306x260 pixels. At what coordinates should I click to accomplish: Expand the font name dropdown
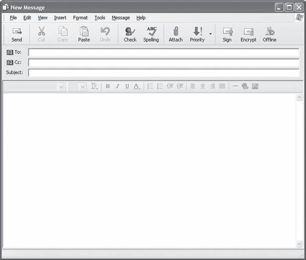[x=61, y=87]
